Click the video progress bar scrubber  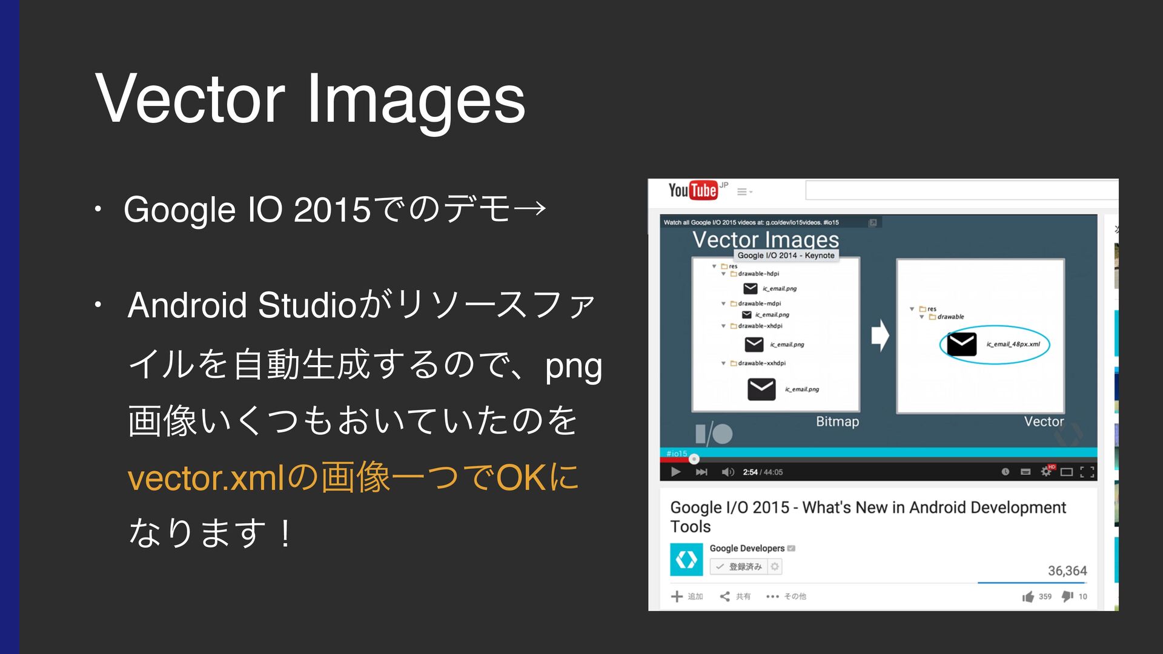click(694, 459)
